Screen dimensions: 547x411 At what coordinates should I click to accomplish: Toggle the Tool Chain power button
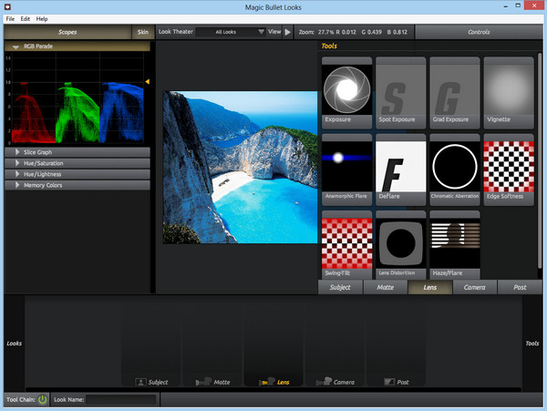pos(42,399)
